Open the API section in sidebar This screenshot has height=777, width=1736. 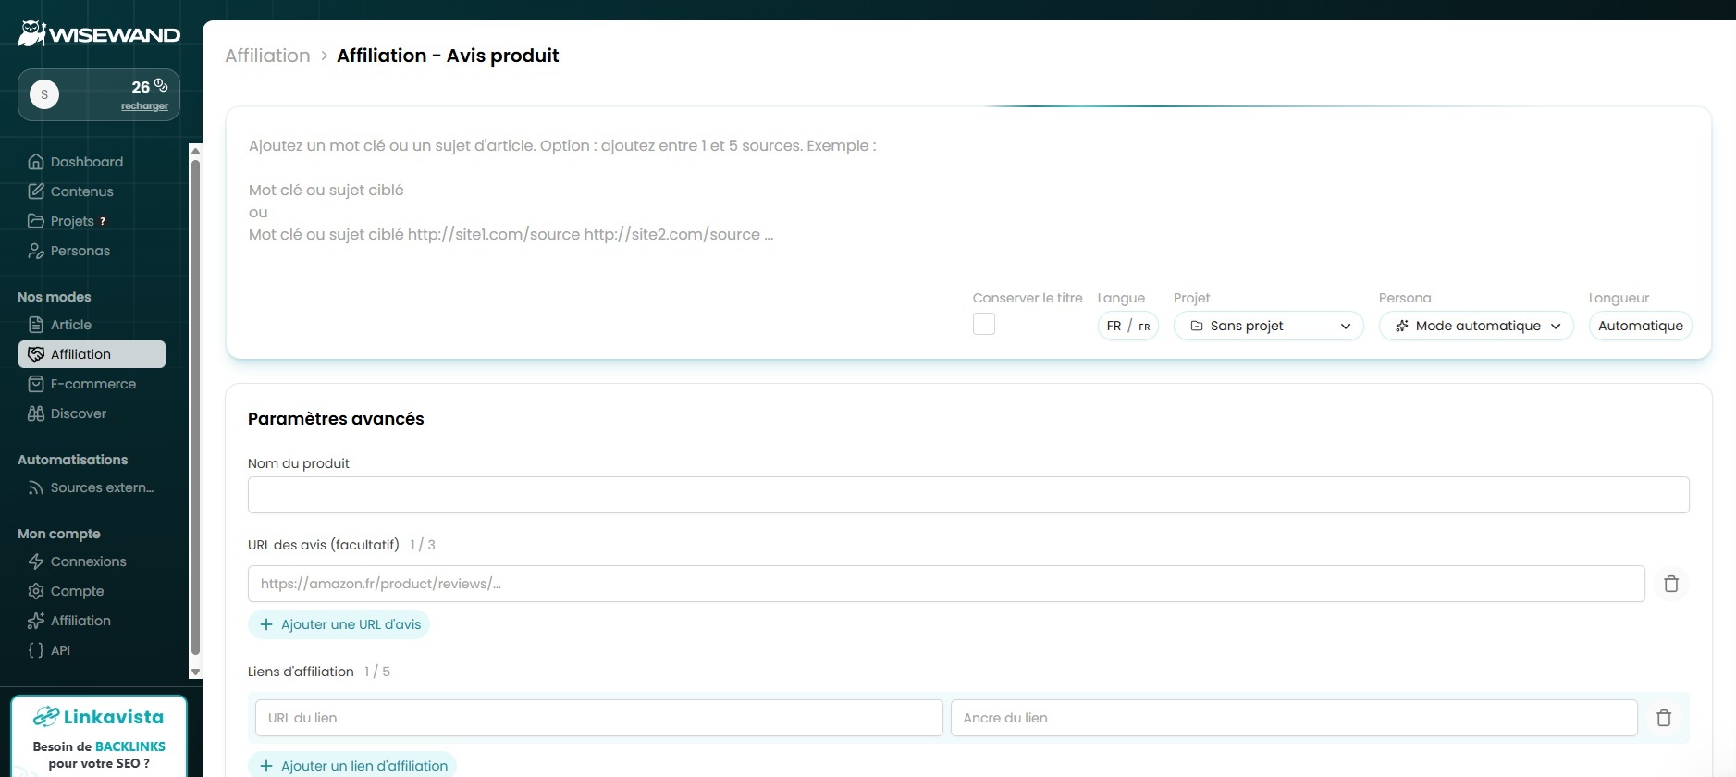(60, 650)
